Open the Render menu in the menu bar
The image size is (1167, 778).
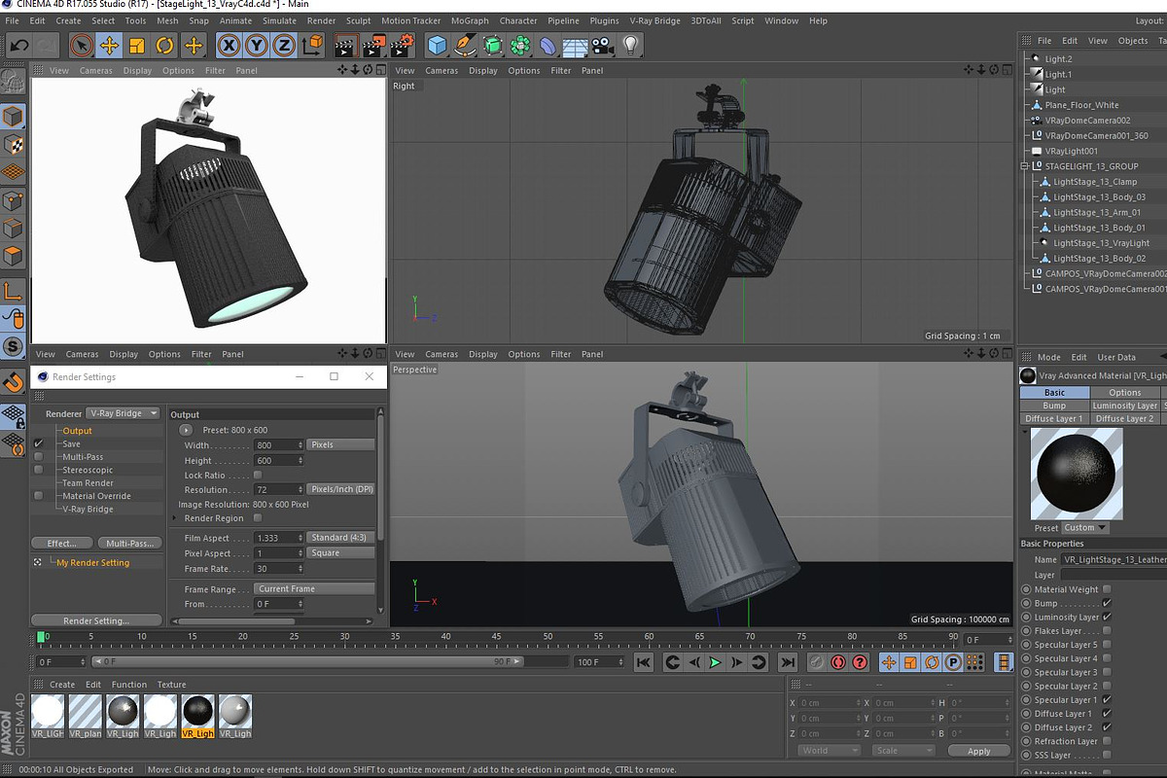(x=322, y=20)
